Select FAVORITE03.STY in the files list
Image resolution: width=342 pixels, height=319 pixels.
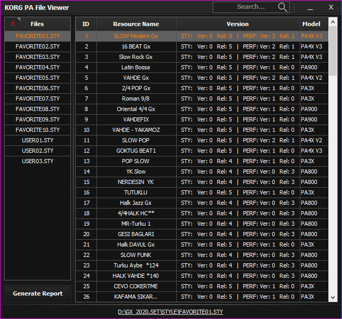[38, 57]
